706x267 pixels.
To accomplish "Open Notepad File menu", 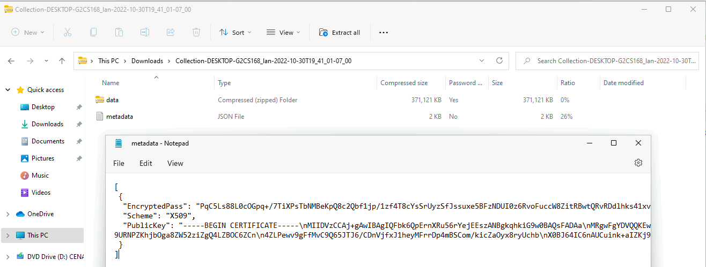I will tap(119, 163).
